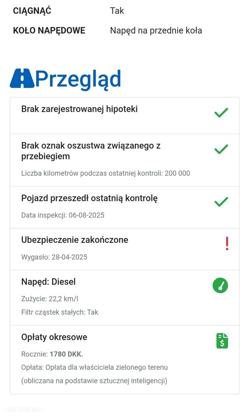Screen dimensions: 249x416
Task: Click the blue Przegląd heading text
Action: click(x=78, y=79)
